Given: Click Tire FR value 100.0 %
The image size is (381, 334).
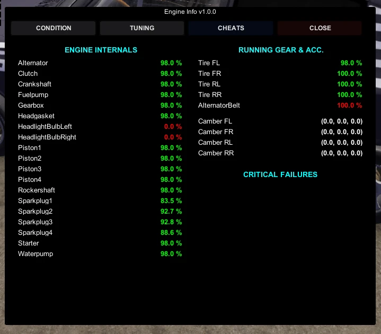Looking at the screenshot, I should 349,73.
